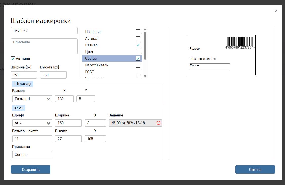
Task: Click the barcode X field with 139
Action: point(64,99)
